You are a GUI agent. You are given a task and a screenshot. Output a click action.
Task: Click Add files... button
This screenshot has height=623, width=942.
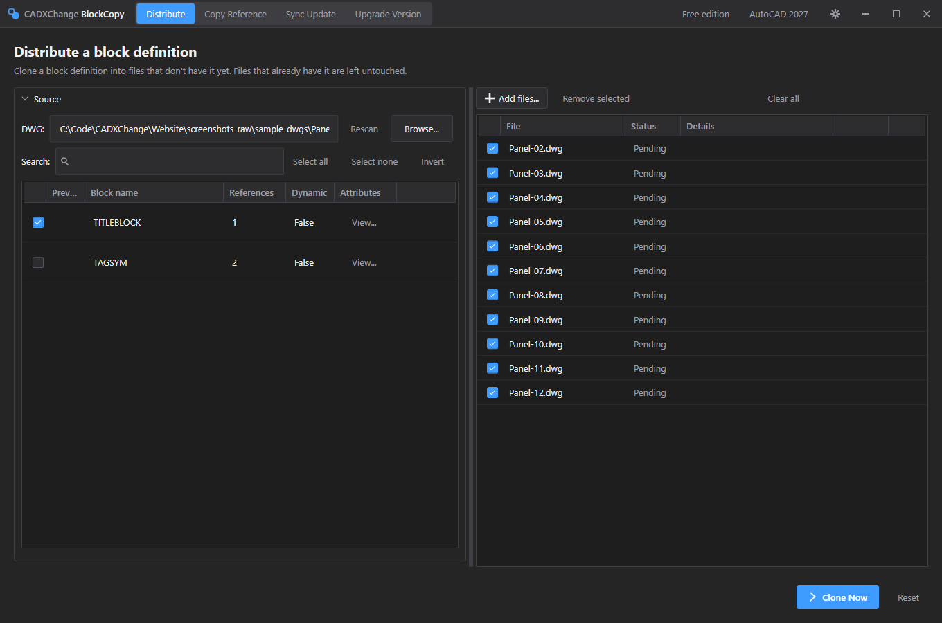(x=512, y=98)
